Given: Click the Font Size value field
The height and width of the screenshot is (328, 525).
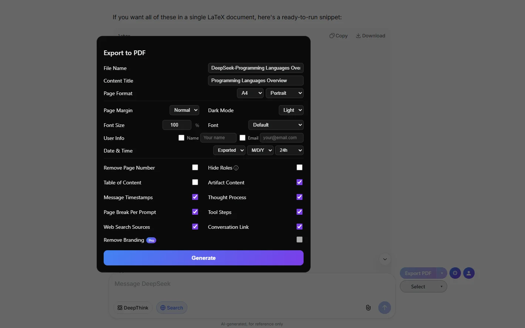Looking at the screenshot, I should 177,125.
